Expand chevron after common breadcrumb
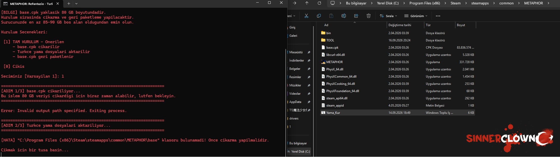This screenshot has width=560, height=157. (x=519, y=3)
